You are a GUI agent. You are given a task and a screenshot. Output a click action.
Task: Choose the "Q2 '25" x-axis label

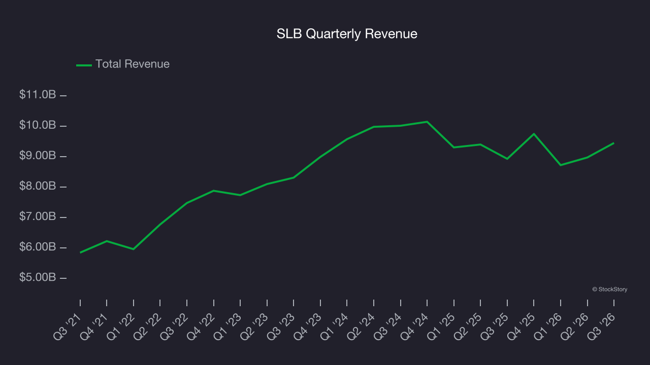(468, 326)
